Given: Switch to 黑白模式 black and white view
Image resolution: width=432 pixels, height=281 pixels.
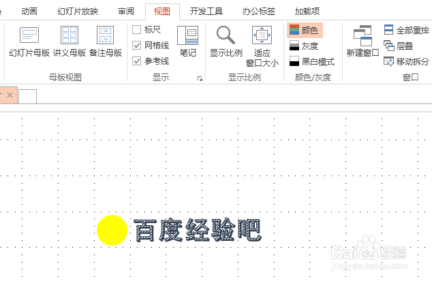Looking at the screenshot, I should (x=312, y=61).
